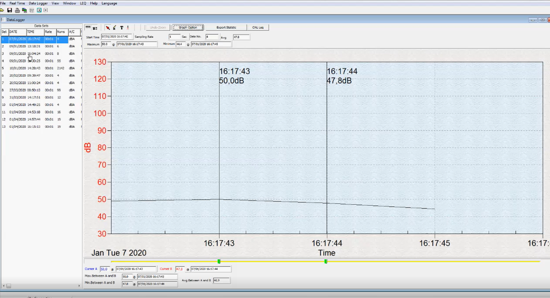Viewport: 550px width, 298px height.
Task: Click the Export Statistic button
Action: click(226, 28)
